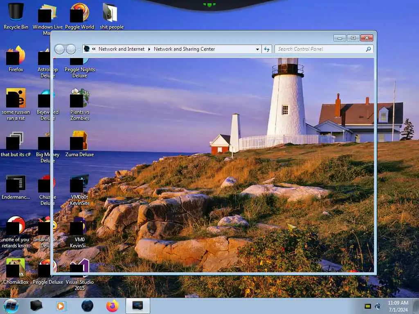Click 'Network and Internet' in the breadcrumb
This screenshot has height=314, width=419.
click(121, 49)
